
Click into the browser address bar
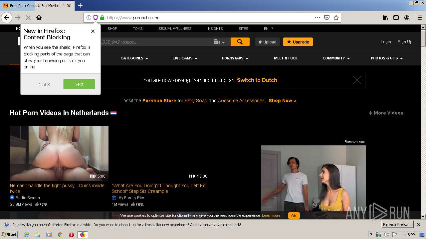click(210, 18)
